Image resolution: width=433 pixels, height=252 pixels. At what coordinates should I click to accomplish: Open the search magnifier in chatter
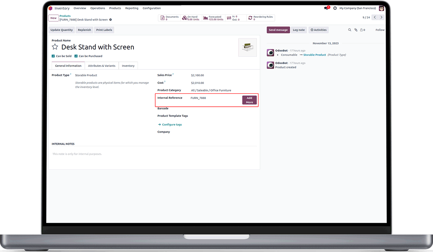pos(350,30)
